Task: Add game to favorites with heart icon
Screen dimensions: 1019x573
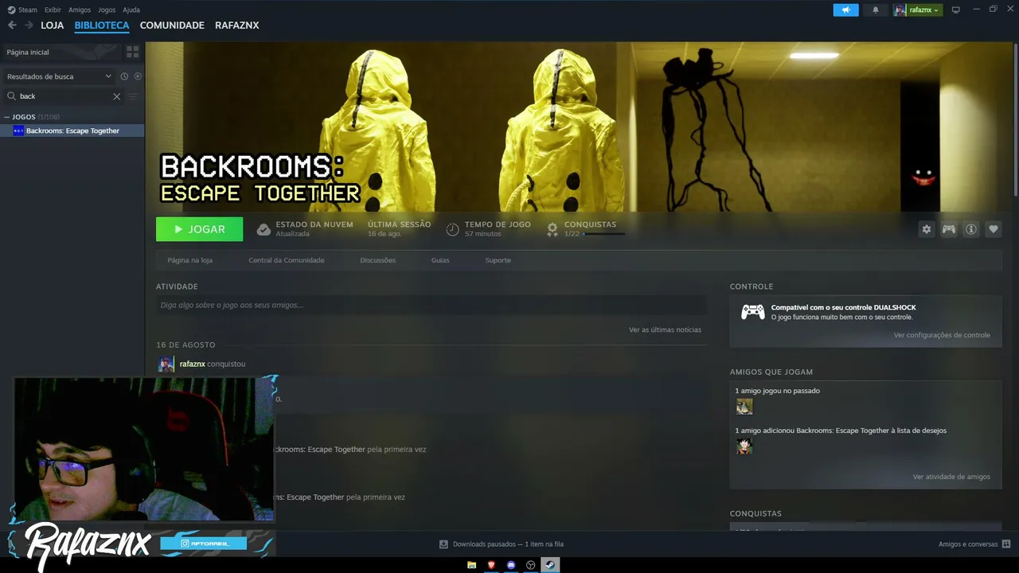Action: 994,229
